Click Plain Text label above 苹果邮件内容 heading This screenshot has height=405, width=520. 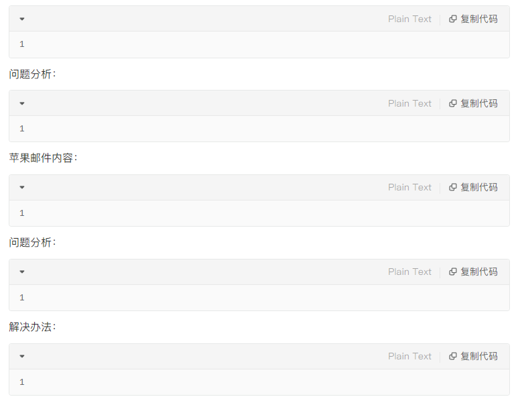coord(409,103)
